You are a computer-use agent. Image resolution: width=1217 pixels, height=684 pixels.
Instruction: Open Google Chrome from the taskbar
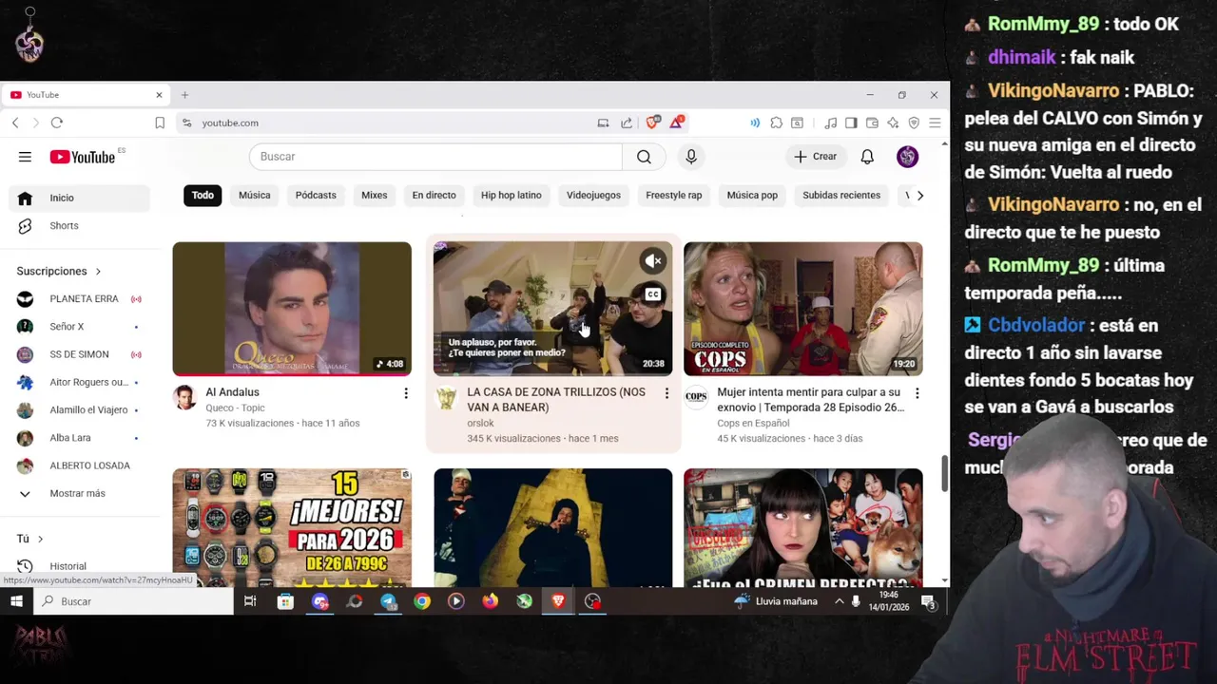(x=422, y=601)
